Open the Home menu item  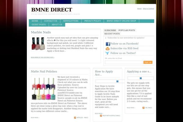coord(35,21)
